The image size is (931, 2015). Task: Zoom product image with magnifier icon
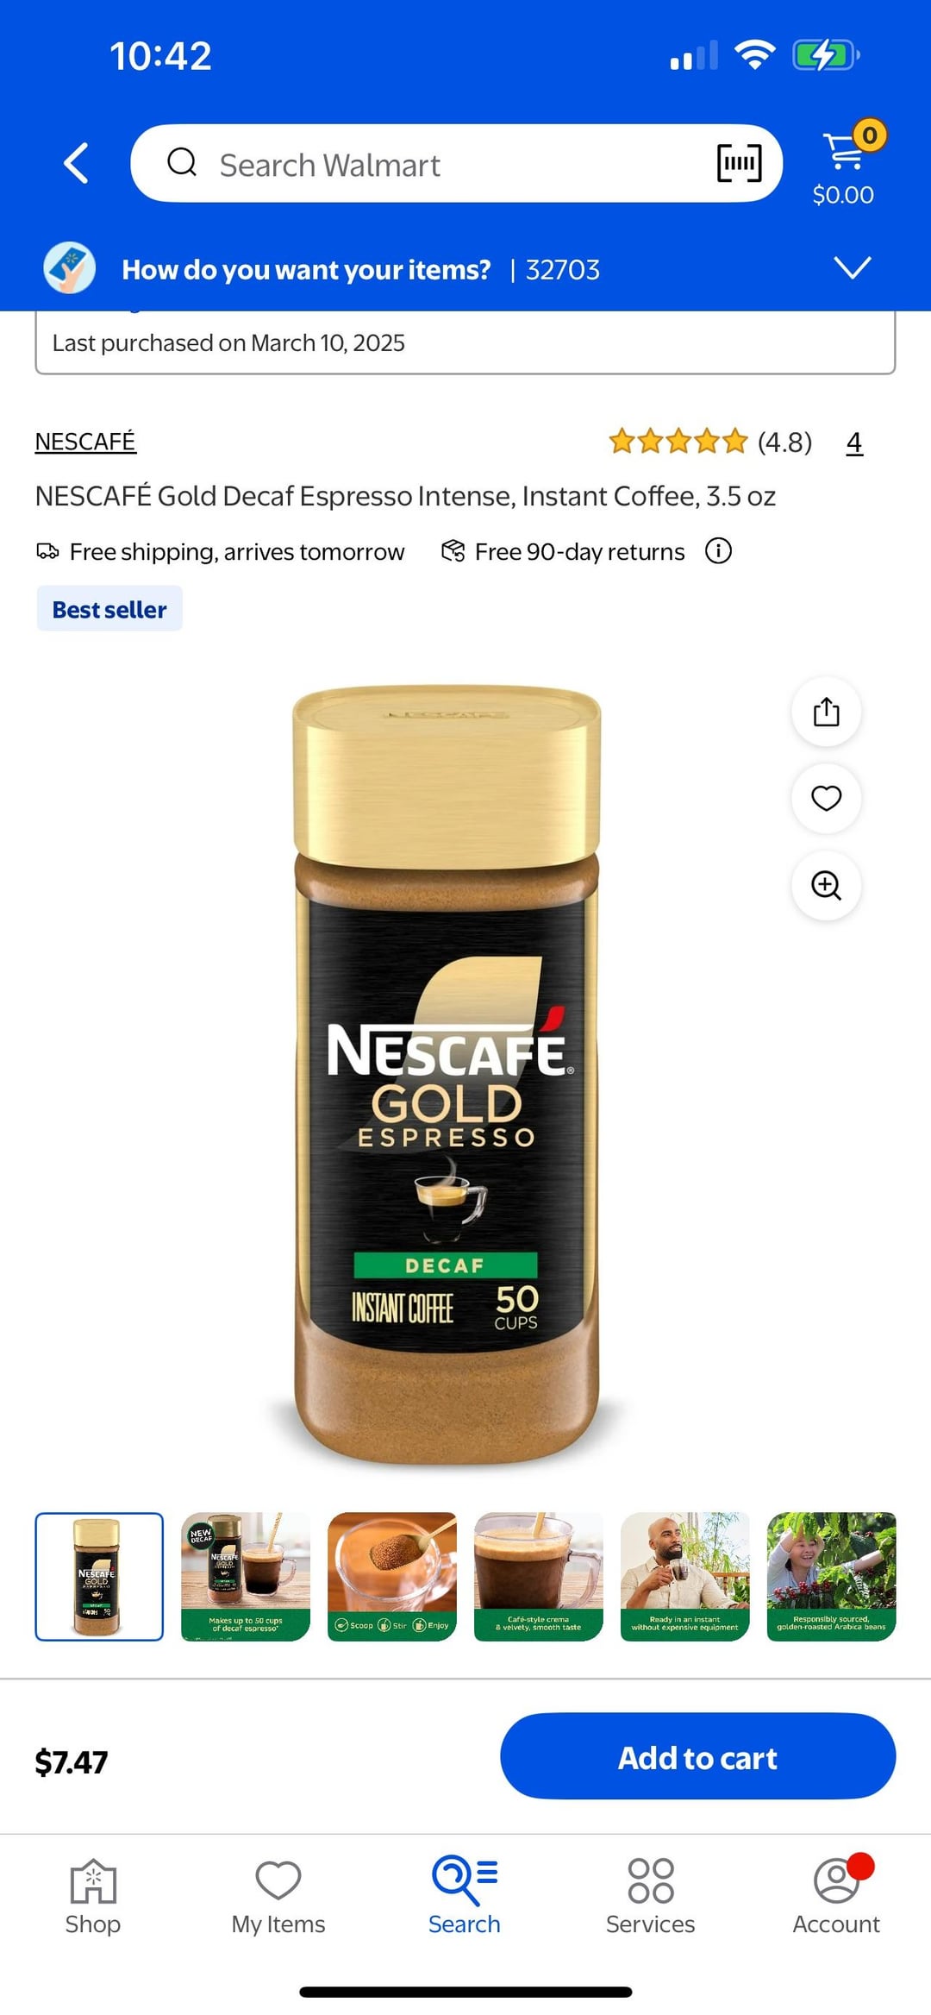pos(826,885)
